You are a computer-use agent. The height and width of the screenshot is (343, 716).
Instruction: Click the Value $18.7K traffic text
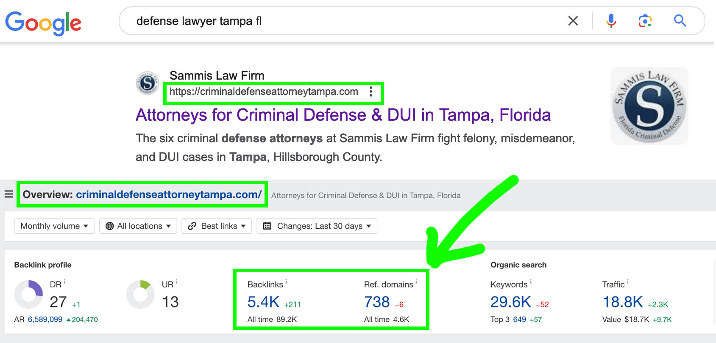[x=626, y=320]
